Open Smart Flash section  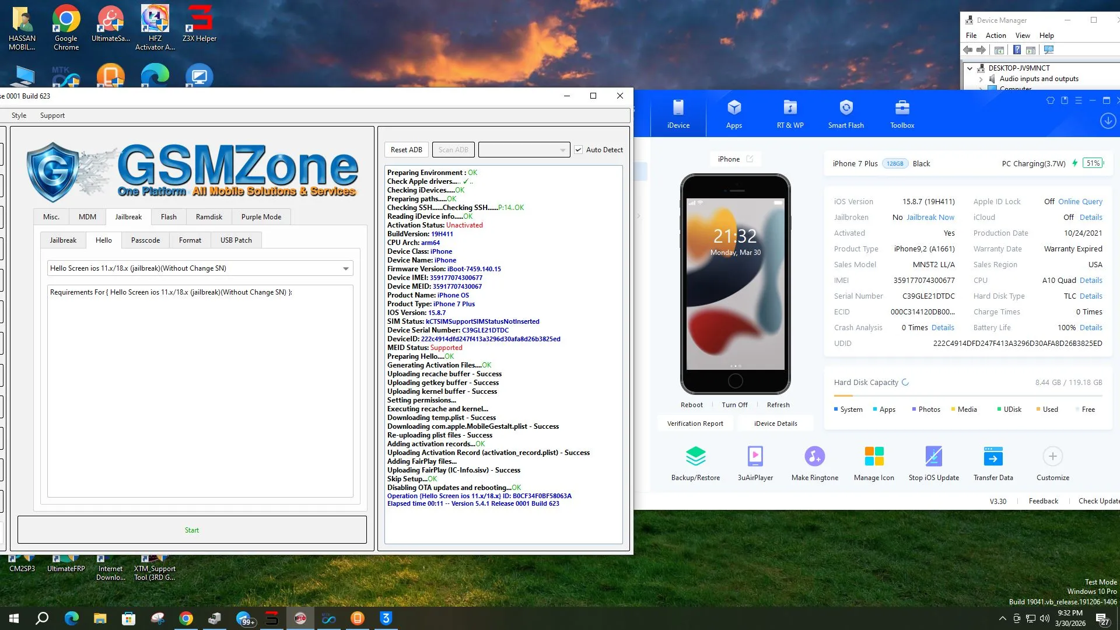coord(846,114)
